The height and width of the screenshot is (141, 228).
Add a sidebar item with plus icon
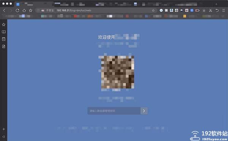(x=4, y=129)
